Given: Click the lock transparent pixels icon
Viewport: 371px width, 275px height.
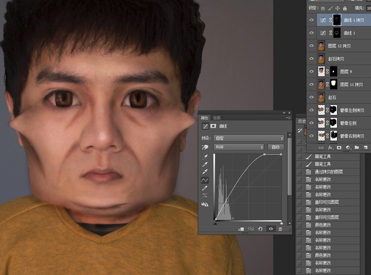Looking at the screenshot, I should pos(323,9).
